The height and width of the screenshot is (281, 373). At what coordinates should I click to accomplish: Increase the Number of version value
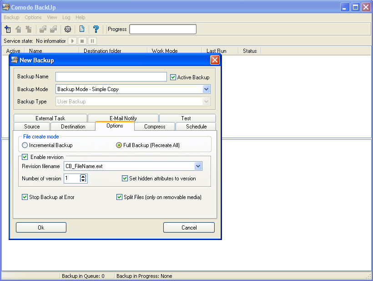83,176
